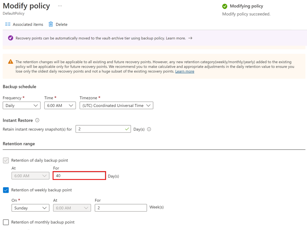
Task: Click the Instant Restore info icon
Action: [x=38, y=120]
